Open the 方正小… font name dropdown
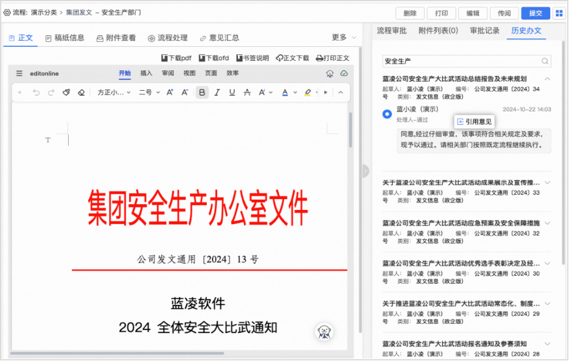Screen dimensions: 569x361 pos(114,93)
